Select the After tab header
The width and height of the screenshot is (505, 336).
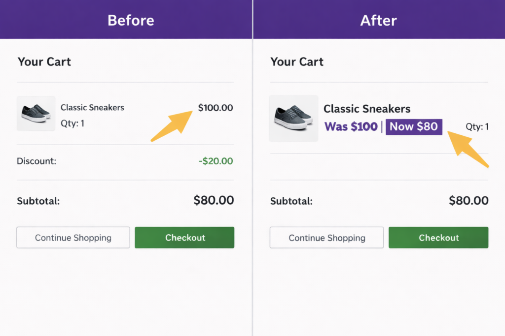click(x=378, y=20)
